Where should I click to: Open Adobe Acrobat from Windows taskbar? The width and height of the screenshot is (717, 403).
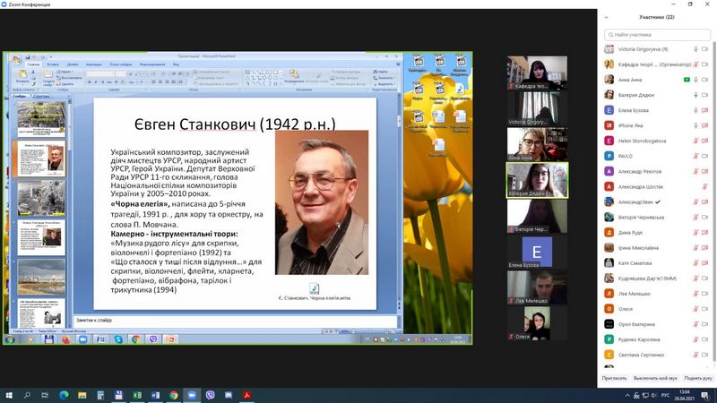246,395
